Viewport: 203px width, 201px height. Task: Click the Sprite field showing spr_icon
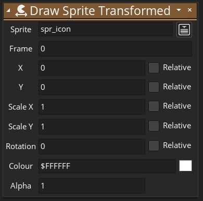click(x=106, y=29)
